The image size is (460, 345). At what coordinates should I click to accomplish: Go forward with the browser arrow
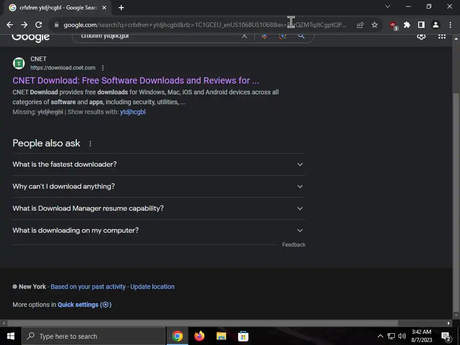24,25
